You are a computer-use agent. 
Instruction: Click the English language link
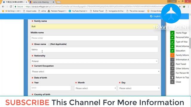coord(157,16)
